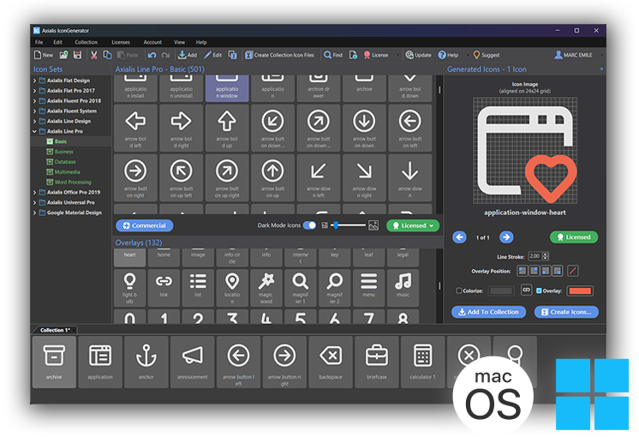Open the orange Overlay color swatch
The image size is (639, 437).
(x=580, y=290)
